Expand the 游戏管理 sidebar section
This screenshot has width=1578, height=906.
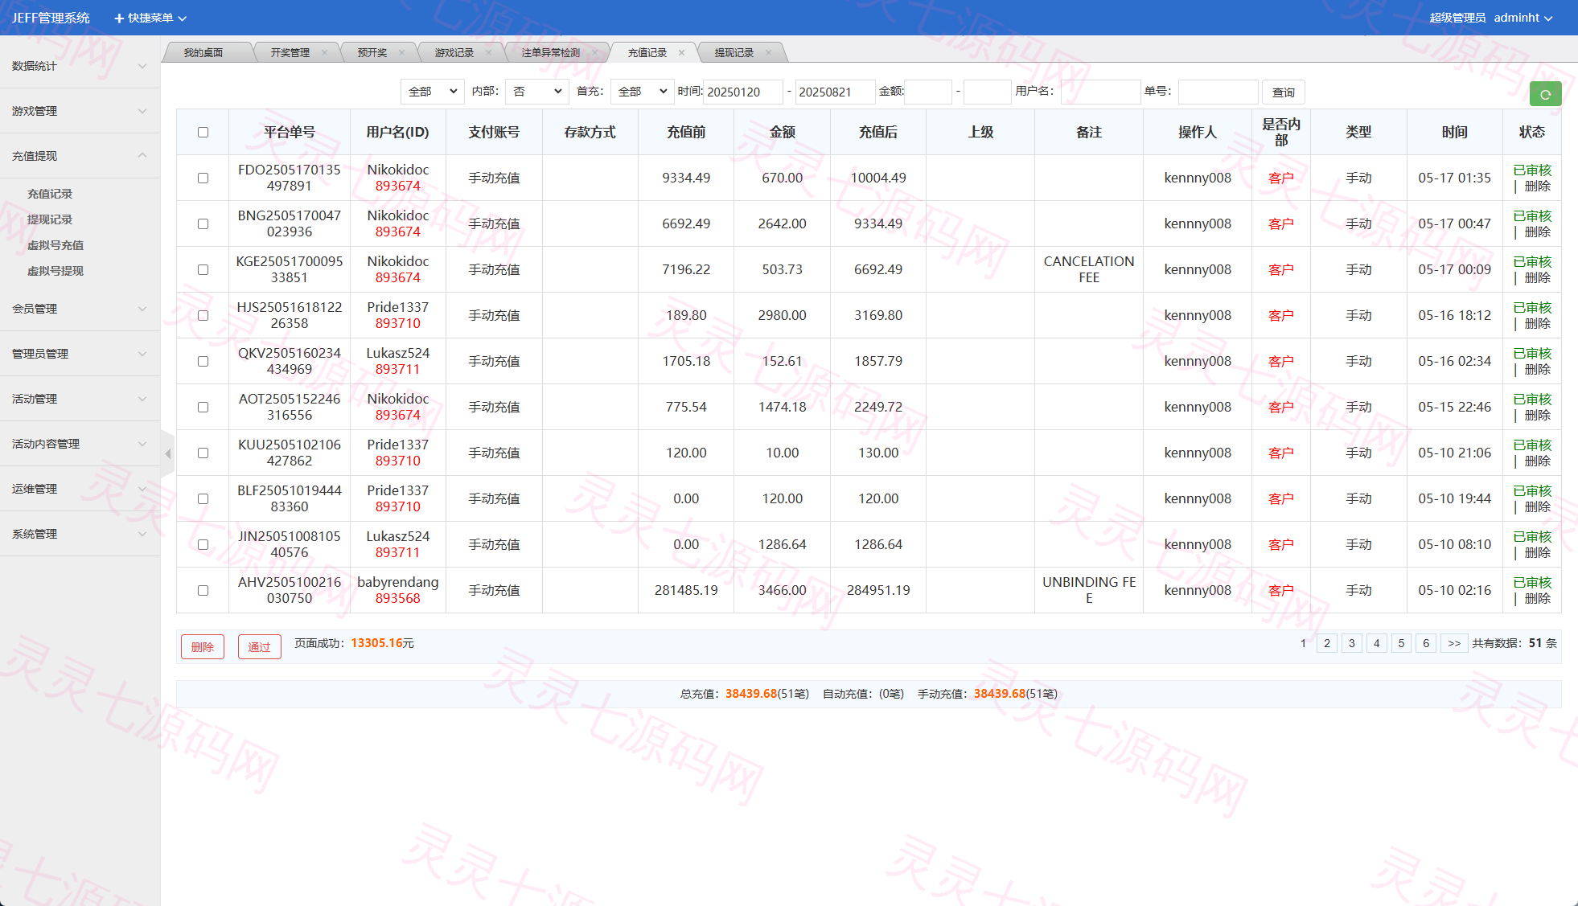click(80, 111)
